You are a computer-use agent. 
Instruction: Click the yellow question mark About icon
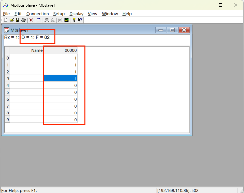click(x=74, y=20)
